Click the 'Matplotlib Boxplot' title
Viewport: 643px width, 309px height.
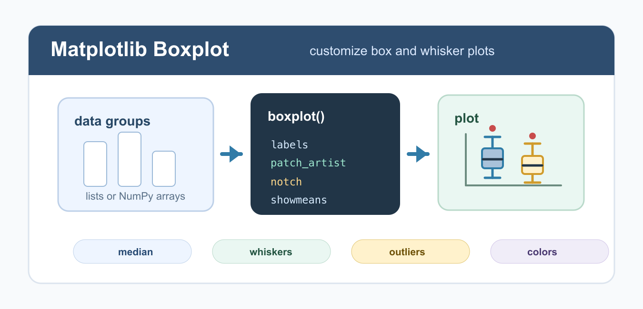click(140, 49)
